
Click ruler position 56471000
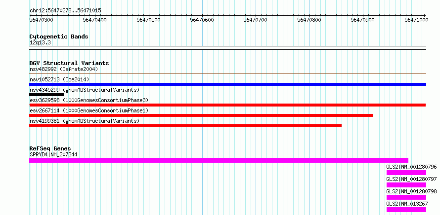point(416,20)
